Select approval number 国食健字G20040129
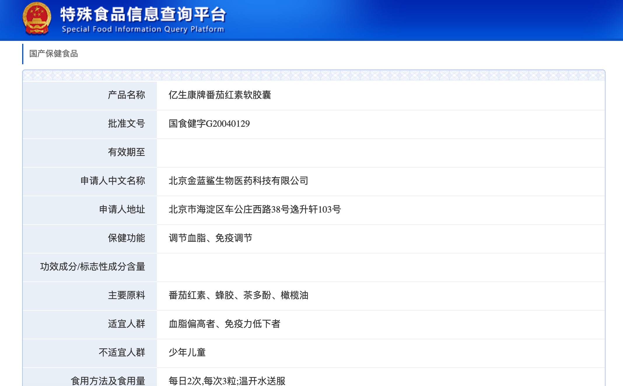The height and width of the screenshot is (386, 623). [209, 124]
